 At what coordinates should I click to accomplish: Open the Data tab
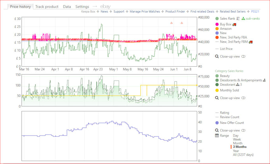click(x=67, y=7)
